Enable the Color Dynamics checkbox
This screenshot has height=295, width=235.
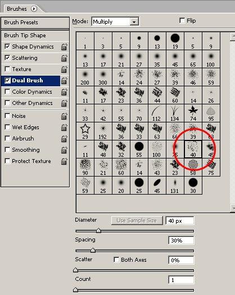tap(7, 91)
